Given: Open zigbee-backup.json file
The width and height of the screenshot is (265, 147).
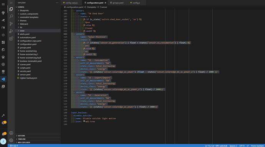Looking at the screenshot, I should pyautogui.click(x=38, y=78).
